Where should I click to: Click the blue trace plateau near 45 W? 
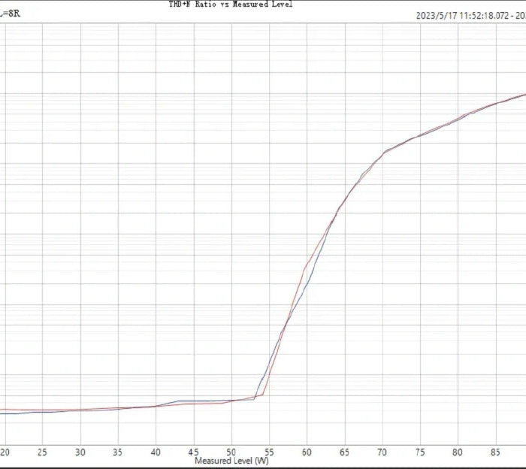(193, 401)
